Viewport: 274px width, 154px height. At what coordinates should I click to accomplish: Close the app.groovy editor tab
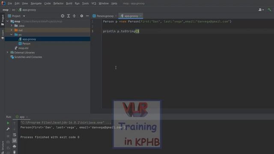coord(141,16)
